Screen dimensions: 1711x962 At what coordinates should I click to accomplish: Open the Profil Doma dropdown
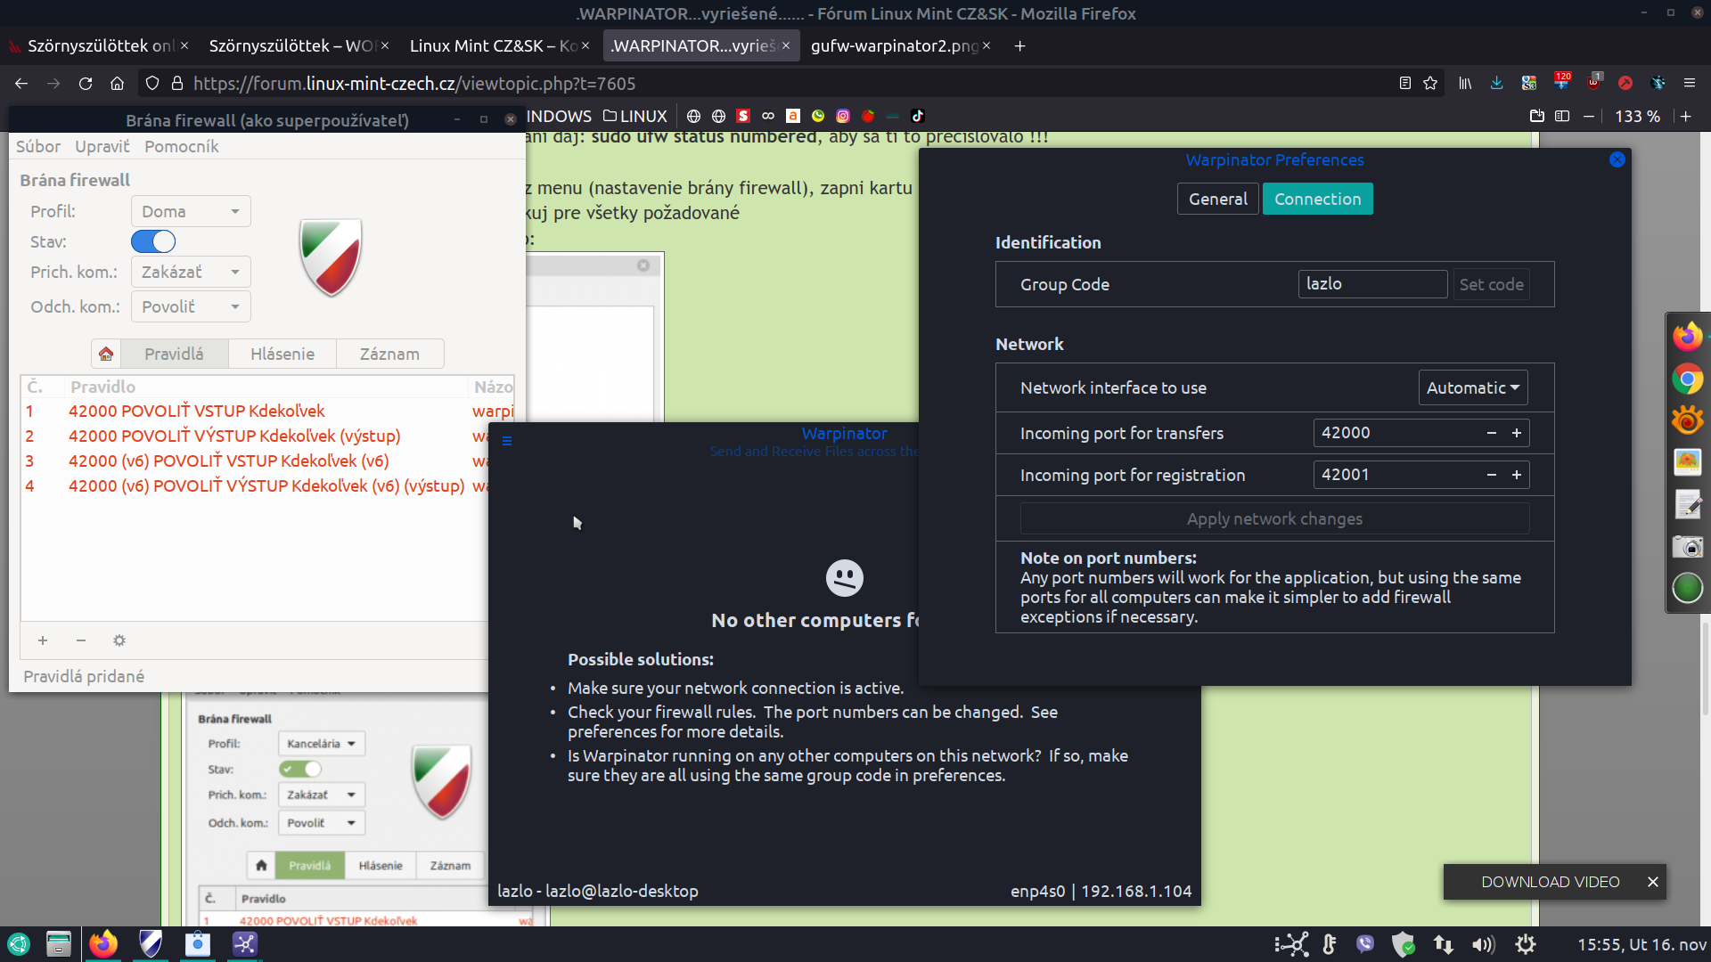pyautogui.click(x=191, y=211)
